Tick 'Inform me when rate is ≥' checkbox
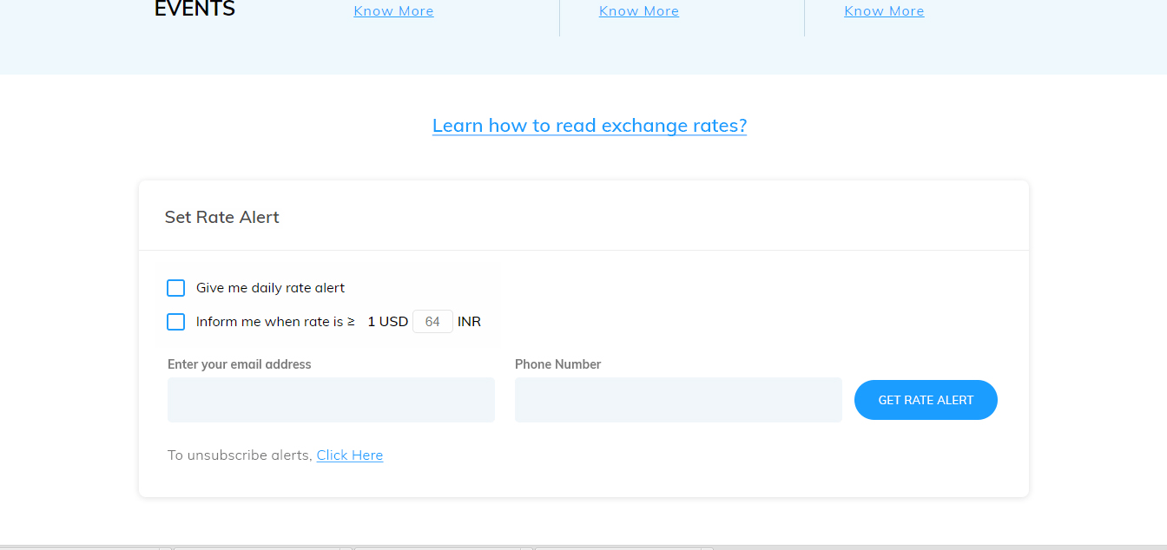 click(176, 322)
